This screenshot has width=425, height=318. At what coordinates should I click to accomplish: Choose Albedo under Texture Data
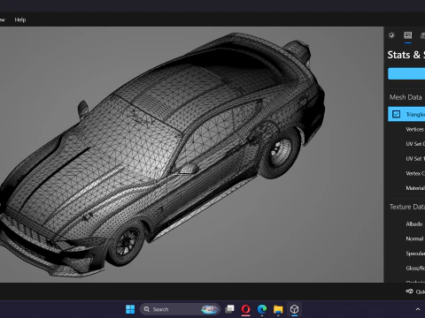[x=414, y=224]
